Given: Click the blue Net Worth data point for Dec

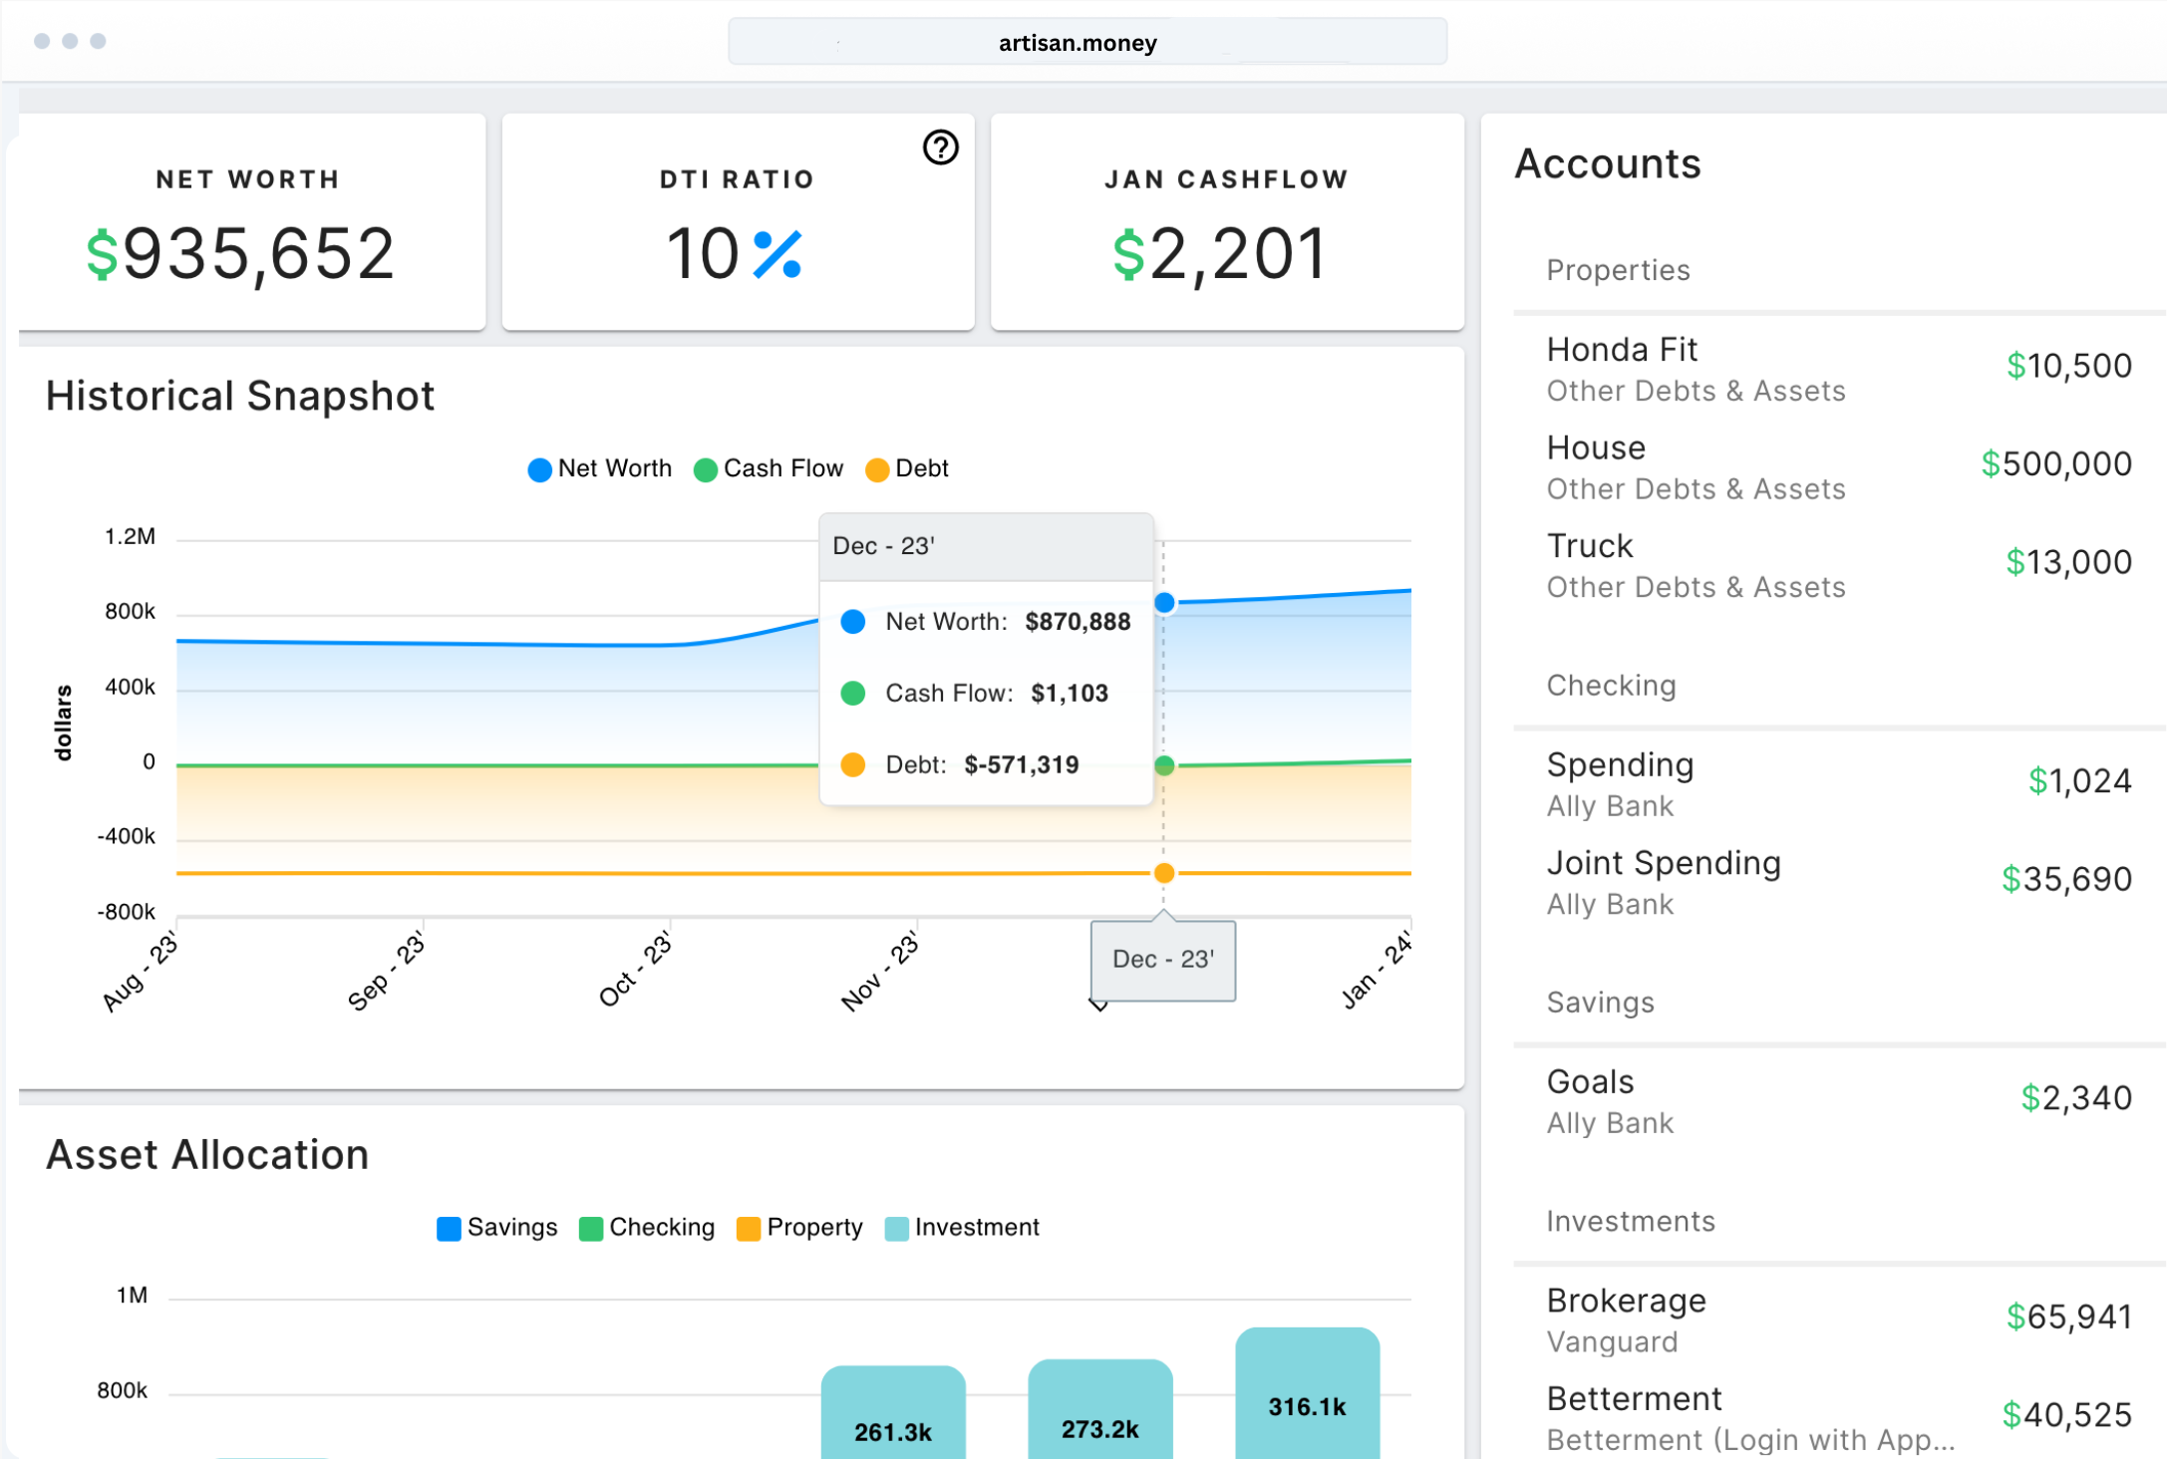Looking at the screenshot, I should click(x=1163, y=603).
